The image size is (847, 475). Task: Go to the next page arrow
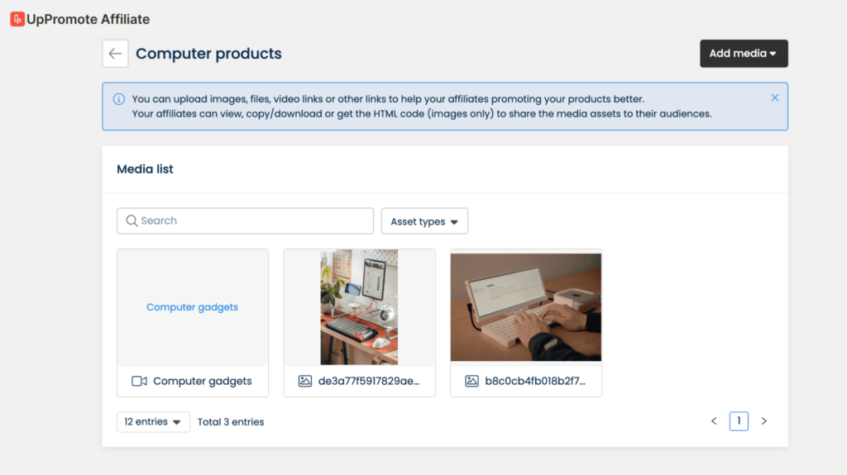(763, 421)
